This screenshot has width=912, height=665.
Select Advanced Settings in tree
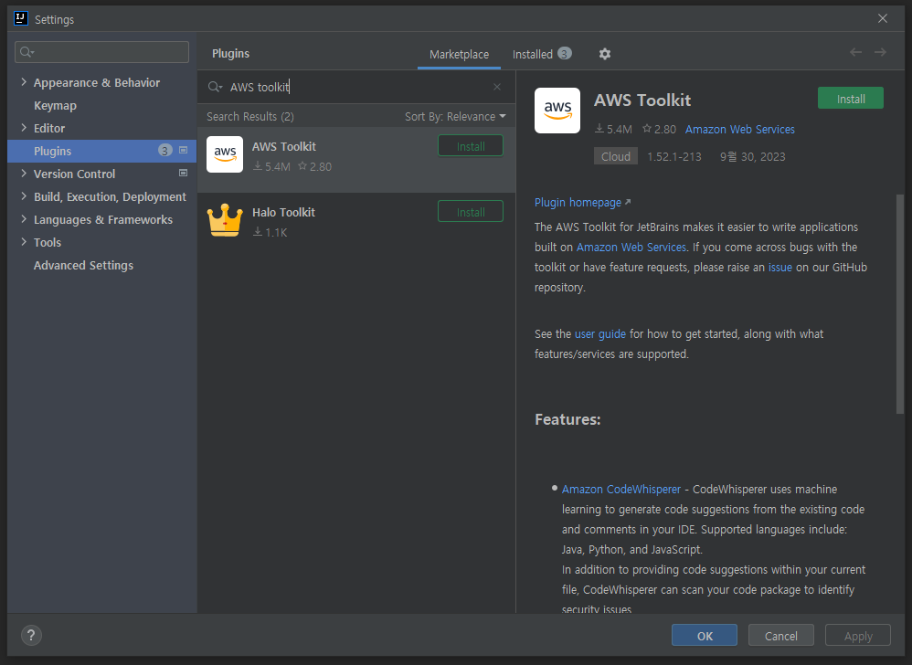(83, 265)
